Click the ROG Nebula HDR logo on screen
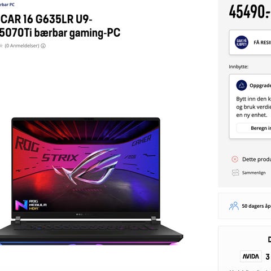 point(31,205)
